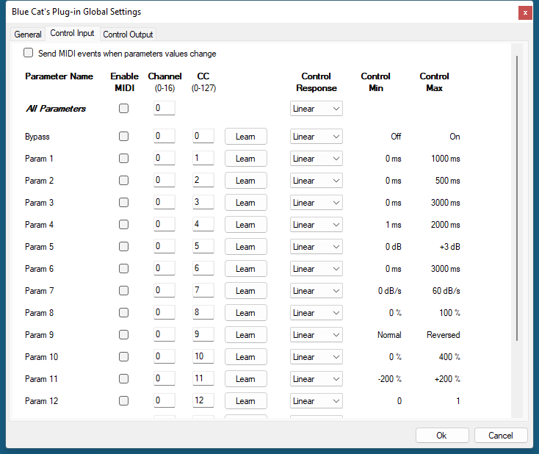Enable MIDI for Param 9
The height and width of the screenshot is (454, 539).
[x=124, y=335]
